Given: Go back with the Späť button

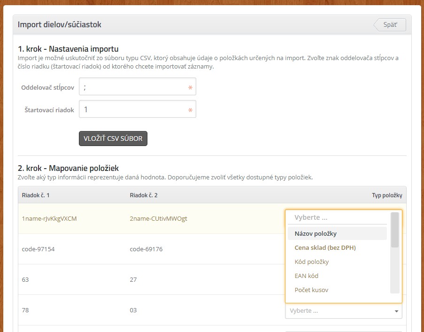Looking at the screenshot, I should (x=390, y=24).
